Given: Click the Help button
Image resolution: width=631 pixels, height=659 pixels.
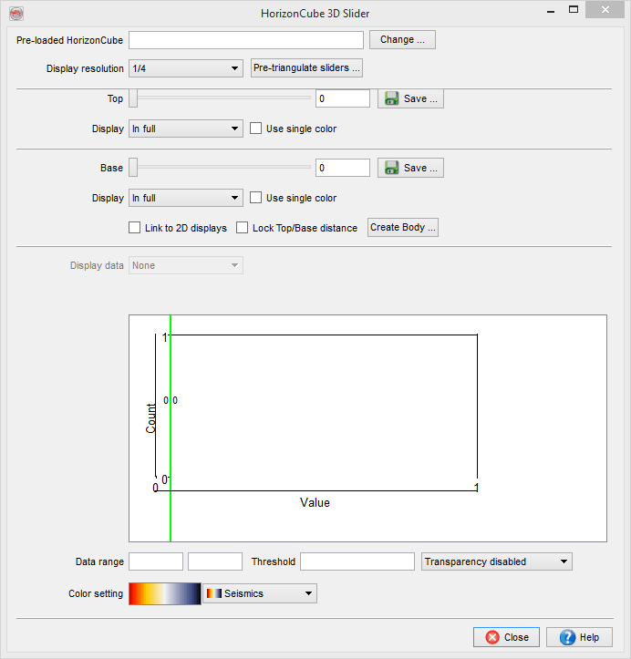Looking at the screenshot, I should click(x=579, y=637).
